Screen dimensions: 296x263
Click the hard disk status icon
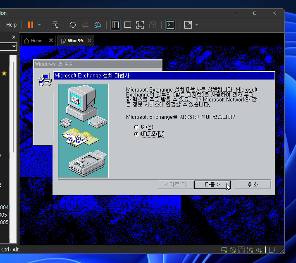pyautogui.click(x=224, y=250)
